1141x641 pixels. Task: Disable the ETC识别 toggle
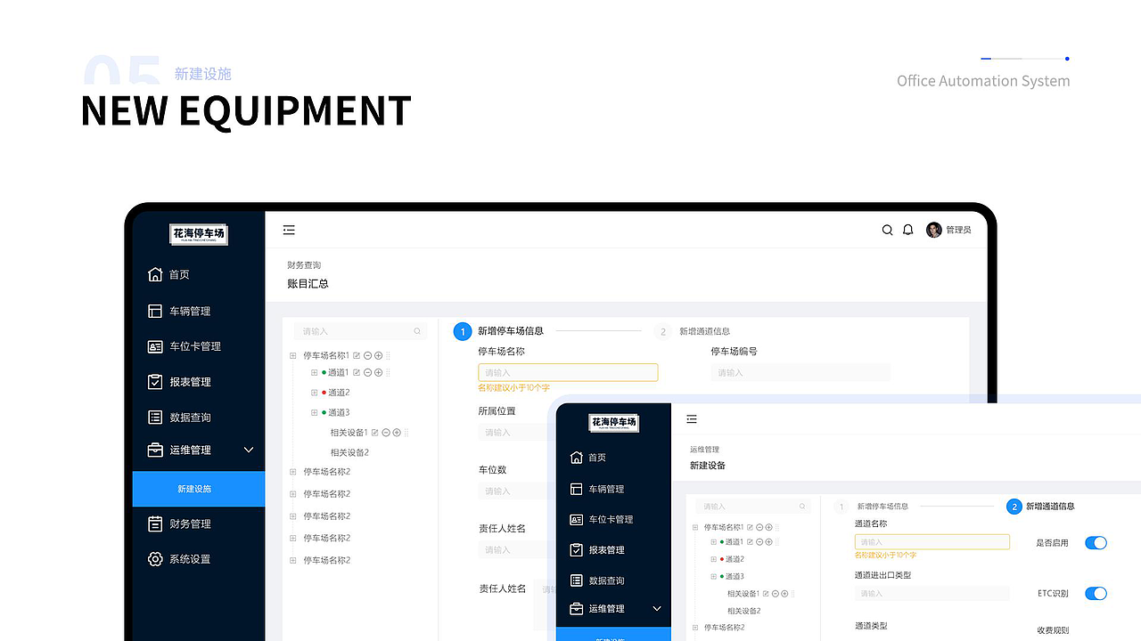[x=1096, y=593]
